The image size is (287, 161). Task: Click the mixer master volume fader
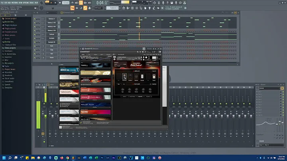click(45, 116)
